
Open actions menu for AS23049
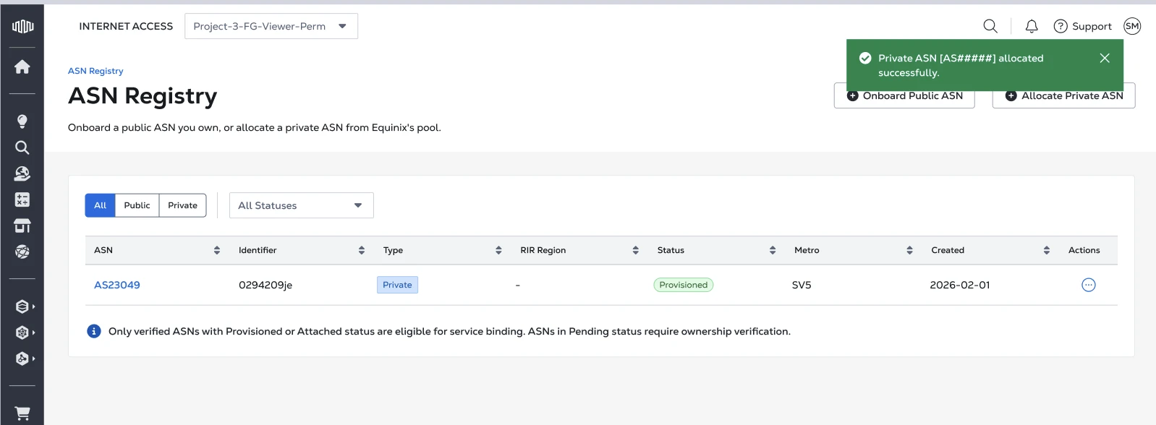pyautogui.click(x=1088, y=285)
